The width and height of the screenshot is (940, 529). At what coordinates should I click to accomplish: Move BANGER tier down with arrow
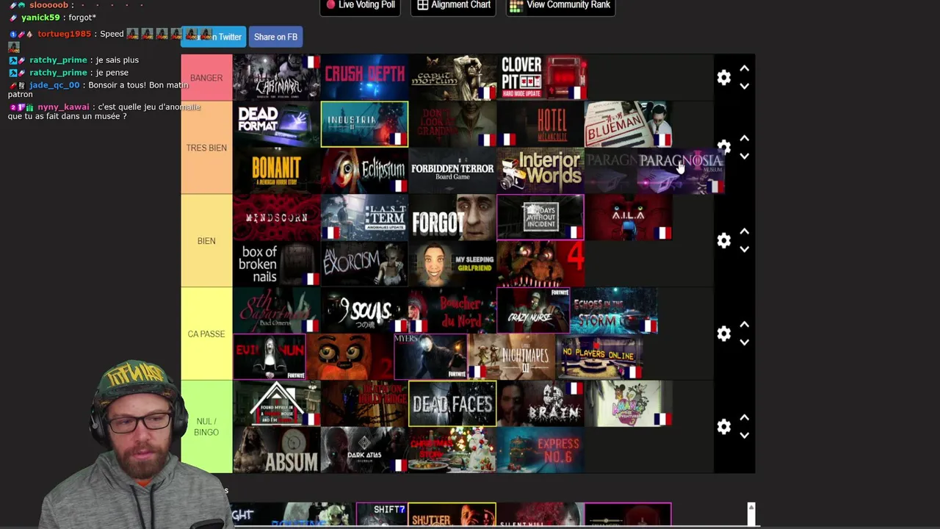click(x=744, y=86)
